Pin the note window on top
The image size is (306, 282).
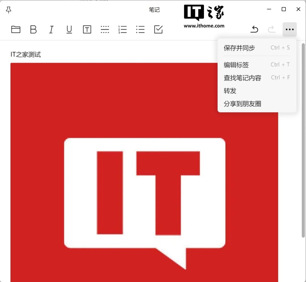click(x=9, y=10)
